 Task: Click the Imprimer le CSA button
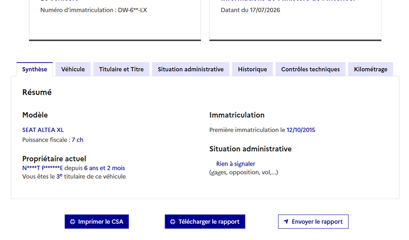click(97, 222)
